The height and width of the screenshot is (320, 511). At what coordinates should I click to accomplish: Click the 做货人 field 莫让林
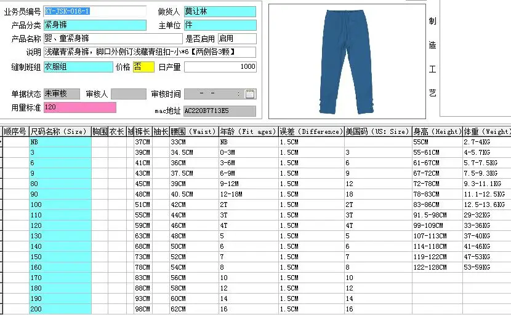(x=220, y=12)
